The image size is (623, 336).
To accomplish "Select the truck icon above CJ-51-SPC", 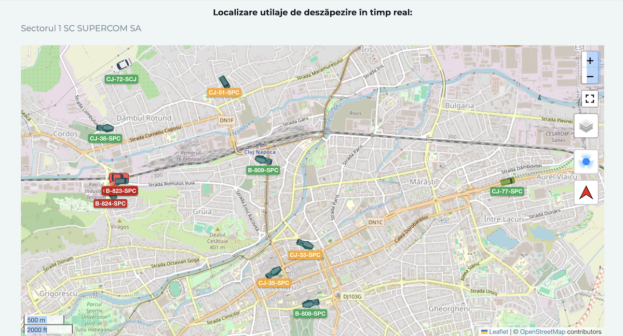I will click(x=224, y=81).
